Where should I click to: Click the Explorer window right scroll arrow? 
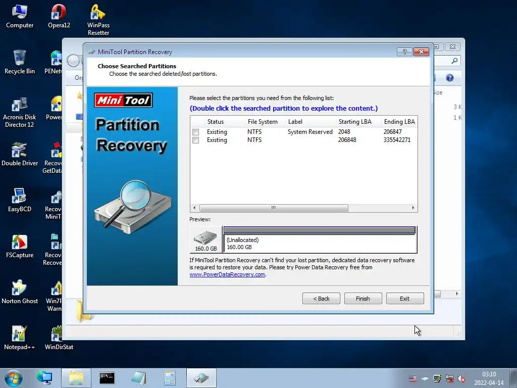457,294
